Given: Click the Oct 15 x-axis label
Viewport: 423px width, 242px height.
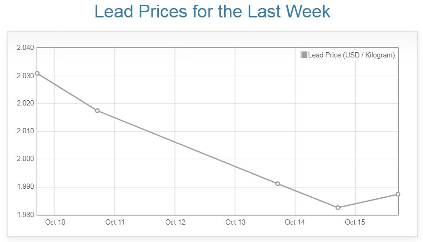Looking at the screenshot, I should pyautogui.click(x=355, y=222).
